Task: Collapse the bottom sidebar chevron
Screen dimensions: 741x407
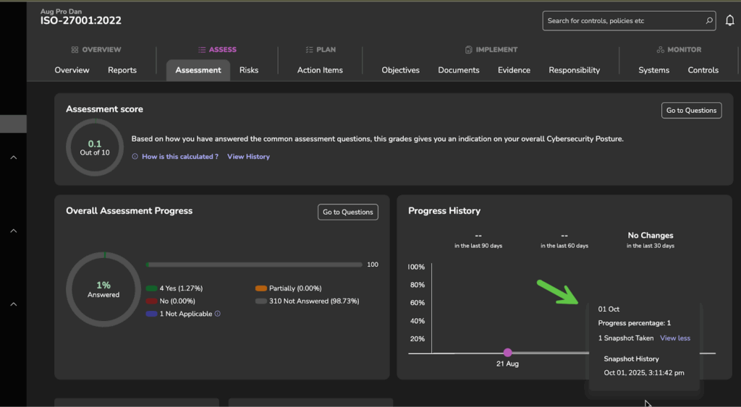Action: 13,304
